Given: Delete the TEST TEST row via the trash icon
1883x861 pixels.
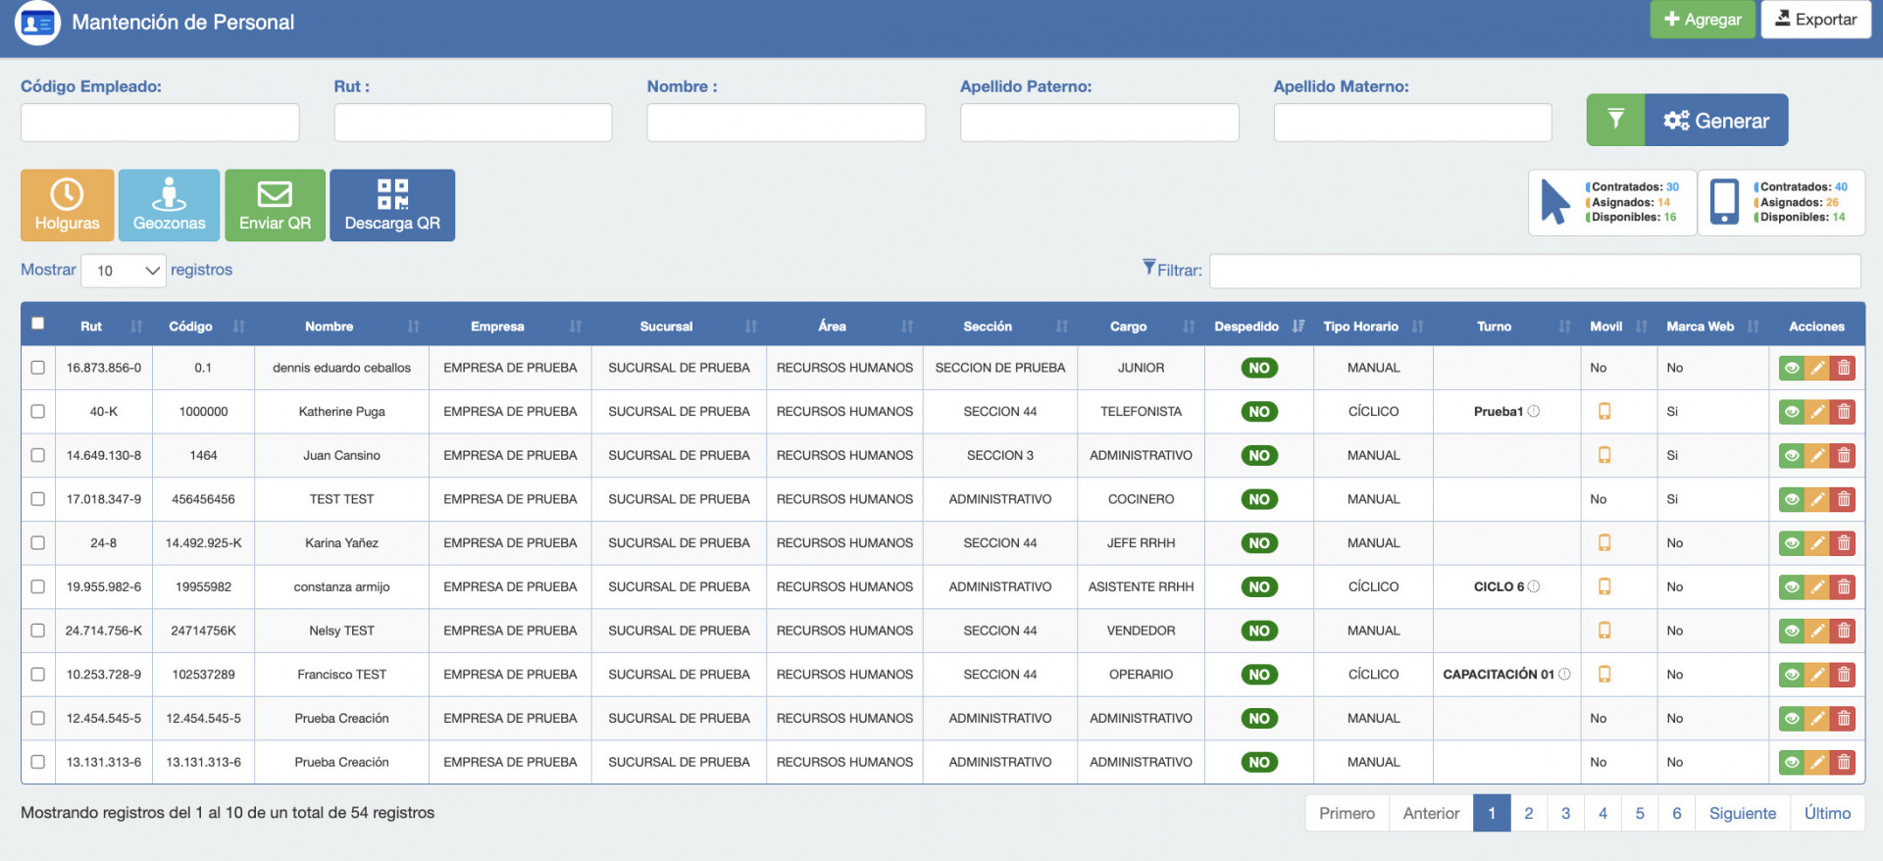Looking at the screenshot, I should click(x=1843, y=499).
